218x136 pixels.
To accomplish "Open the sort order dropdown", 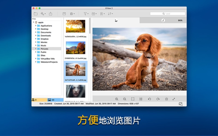I will [x=110, y=14].
